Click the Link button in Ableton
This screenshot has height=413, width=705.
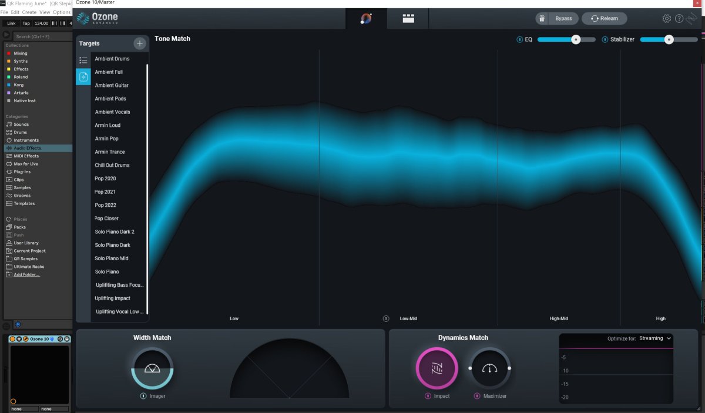click(x=11, y=23)
